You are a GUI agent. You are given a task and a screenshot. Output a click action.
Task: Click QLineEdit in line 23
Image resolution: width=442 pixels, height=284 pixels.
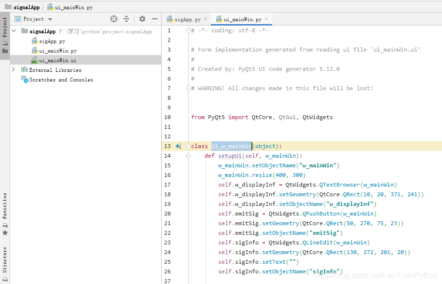318,243
